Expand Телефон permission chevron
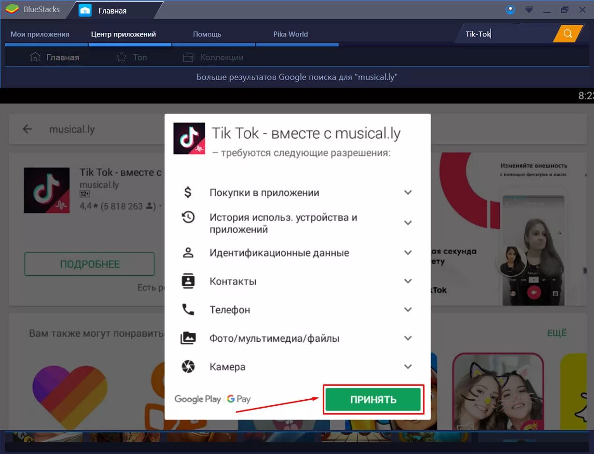This screenshot has height=454, width=594. 408,310
